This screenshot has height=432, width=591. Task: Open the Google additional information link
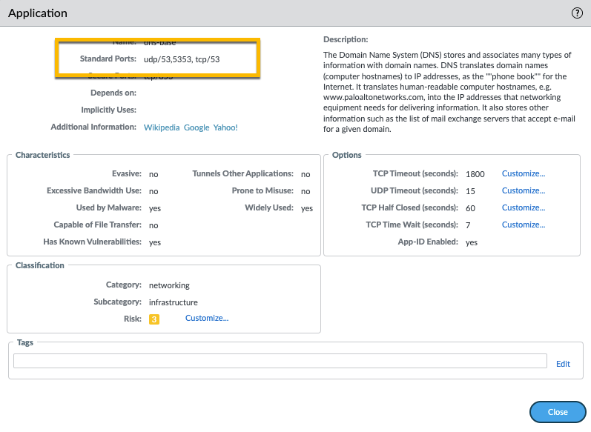click(x=197, y=127)
